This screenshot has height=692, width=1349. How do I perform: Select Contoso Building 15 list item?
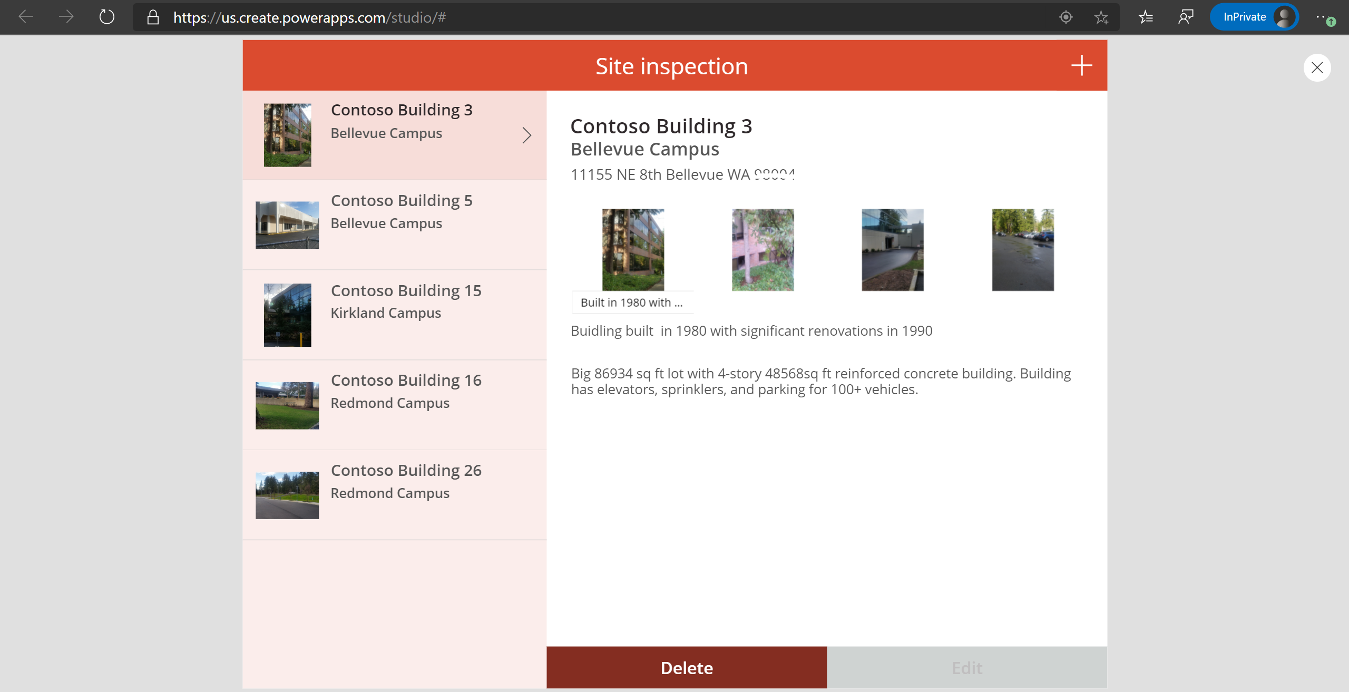click(395, 315)
